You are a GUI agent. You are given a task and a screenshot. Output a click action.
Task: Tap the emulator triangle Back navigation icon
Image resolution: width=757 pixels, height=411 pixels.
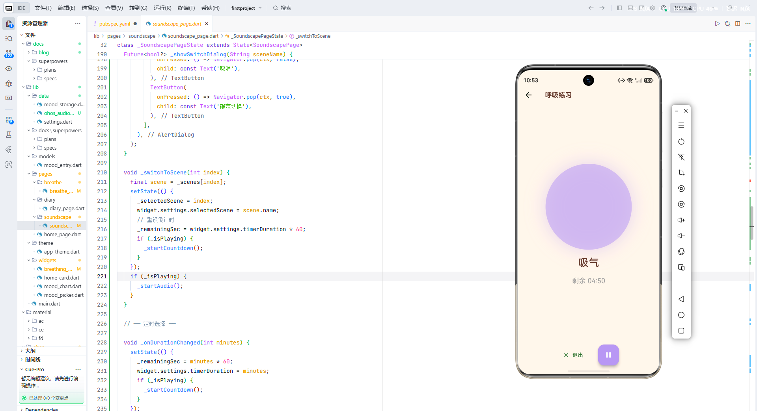coord(681,299)
